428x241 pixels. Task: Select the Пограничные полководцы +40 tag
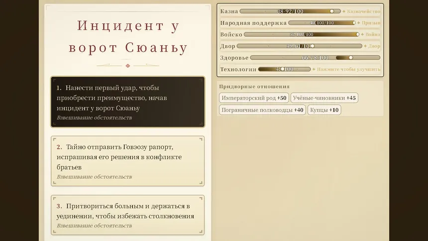[262, 110]
